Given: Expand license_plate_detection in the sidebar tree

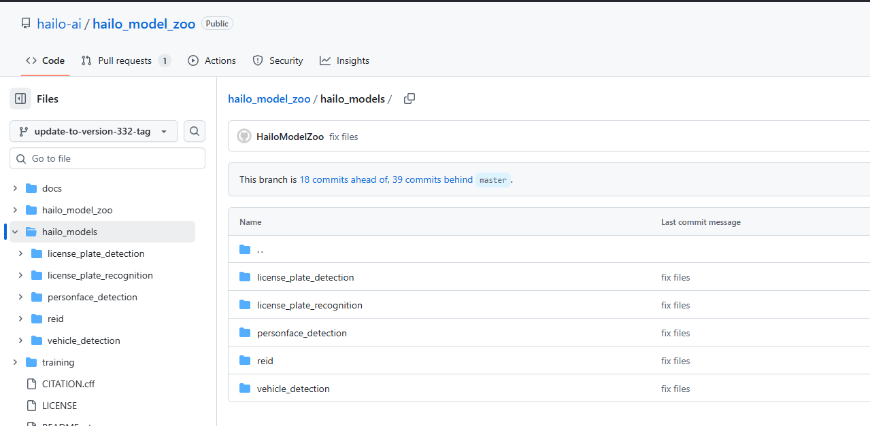Looking at the screenshot, I should (x=20, y=253).
